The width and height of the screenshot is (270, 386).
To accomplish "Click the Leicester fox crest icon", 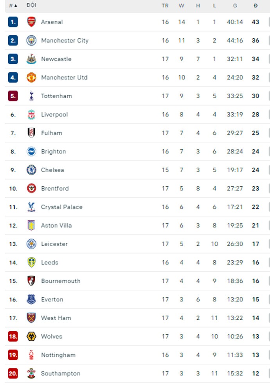I will (31, 244).
